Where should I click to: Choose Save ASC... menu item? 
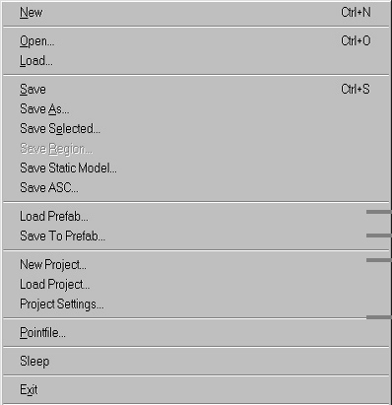click(x=196, y=188)
